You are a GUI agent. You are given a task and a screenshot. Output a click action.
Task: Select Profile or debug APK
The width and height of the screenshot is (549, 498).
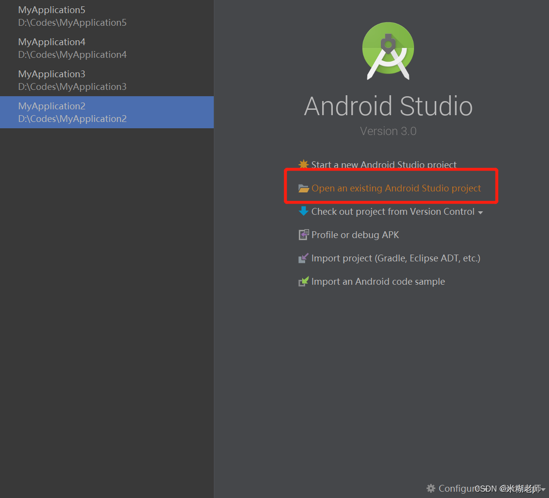[355, 235]
